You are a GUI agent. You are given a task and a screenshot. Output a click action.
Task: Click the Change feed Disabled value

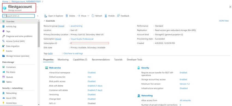91,99
